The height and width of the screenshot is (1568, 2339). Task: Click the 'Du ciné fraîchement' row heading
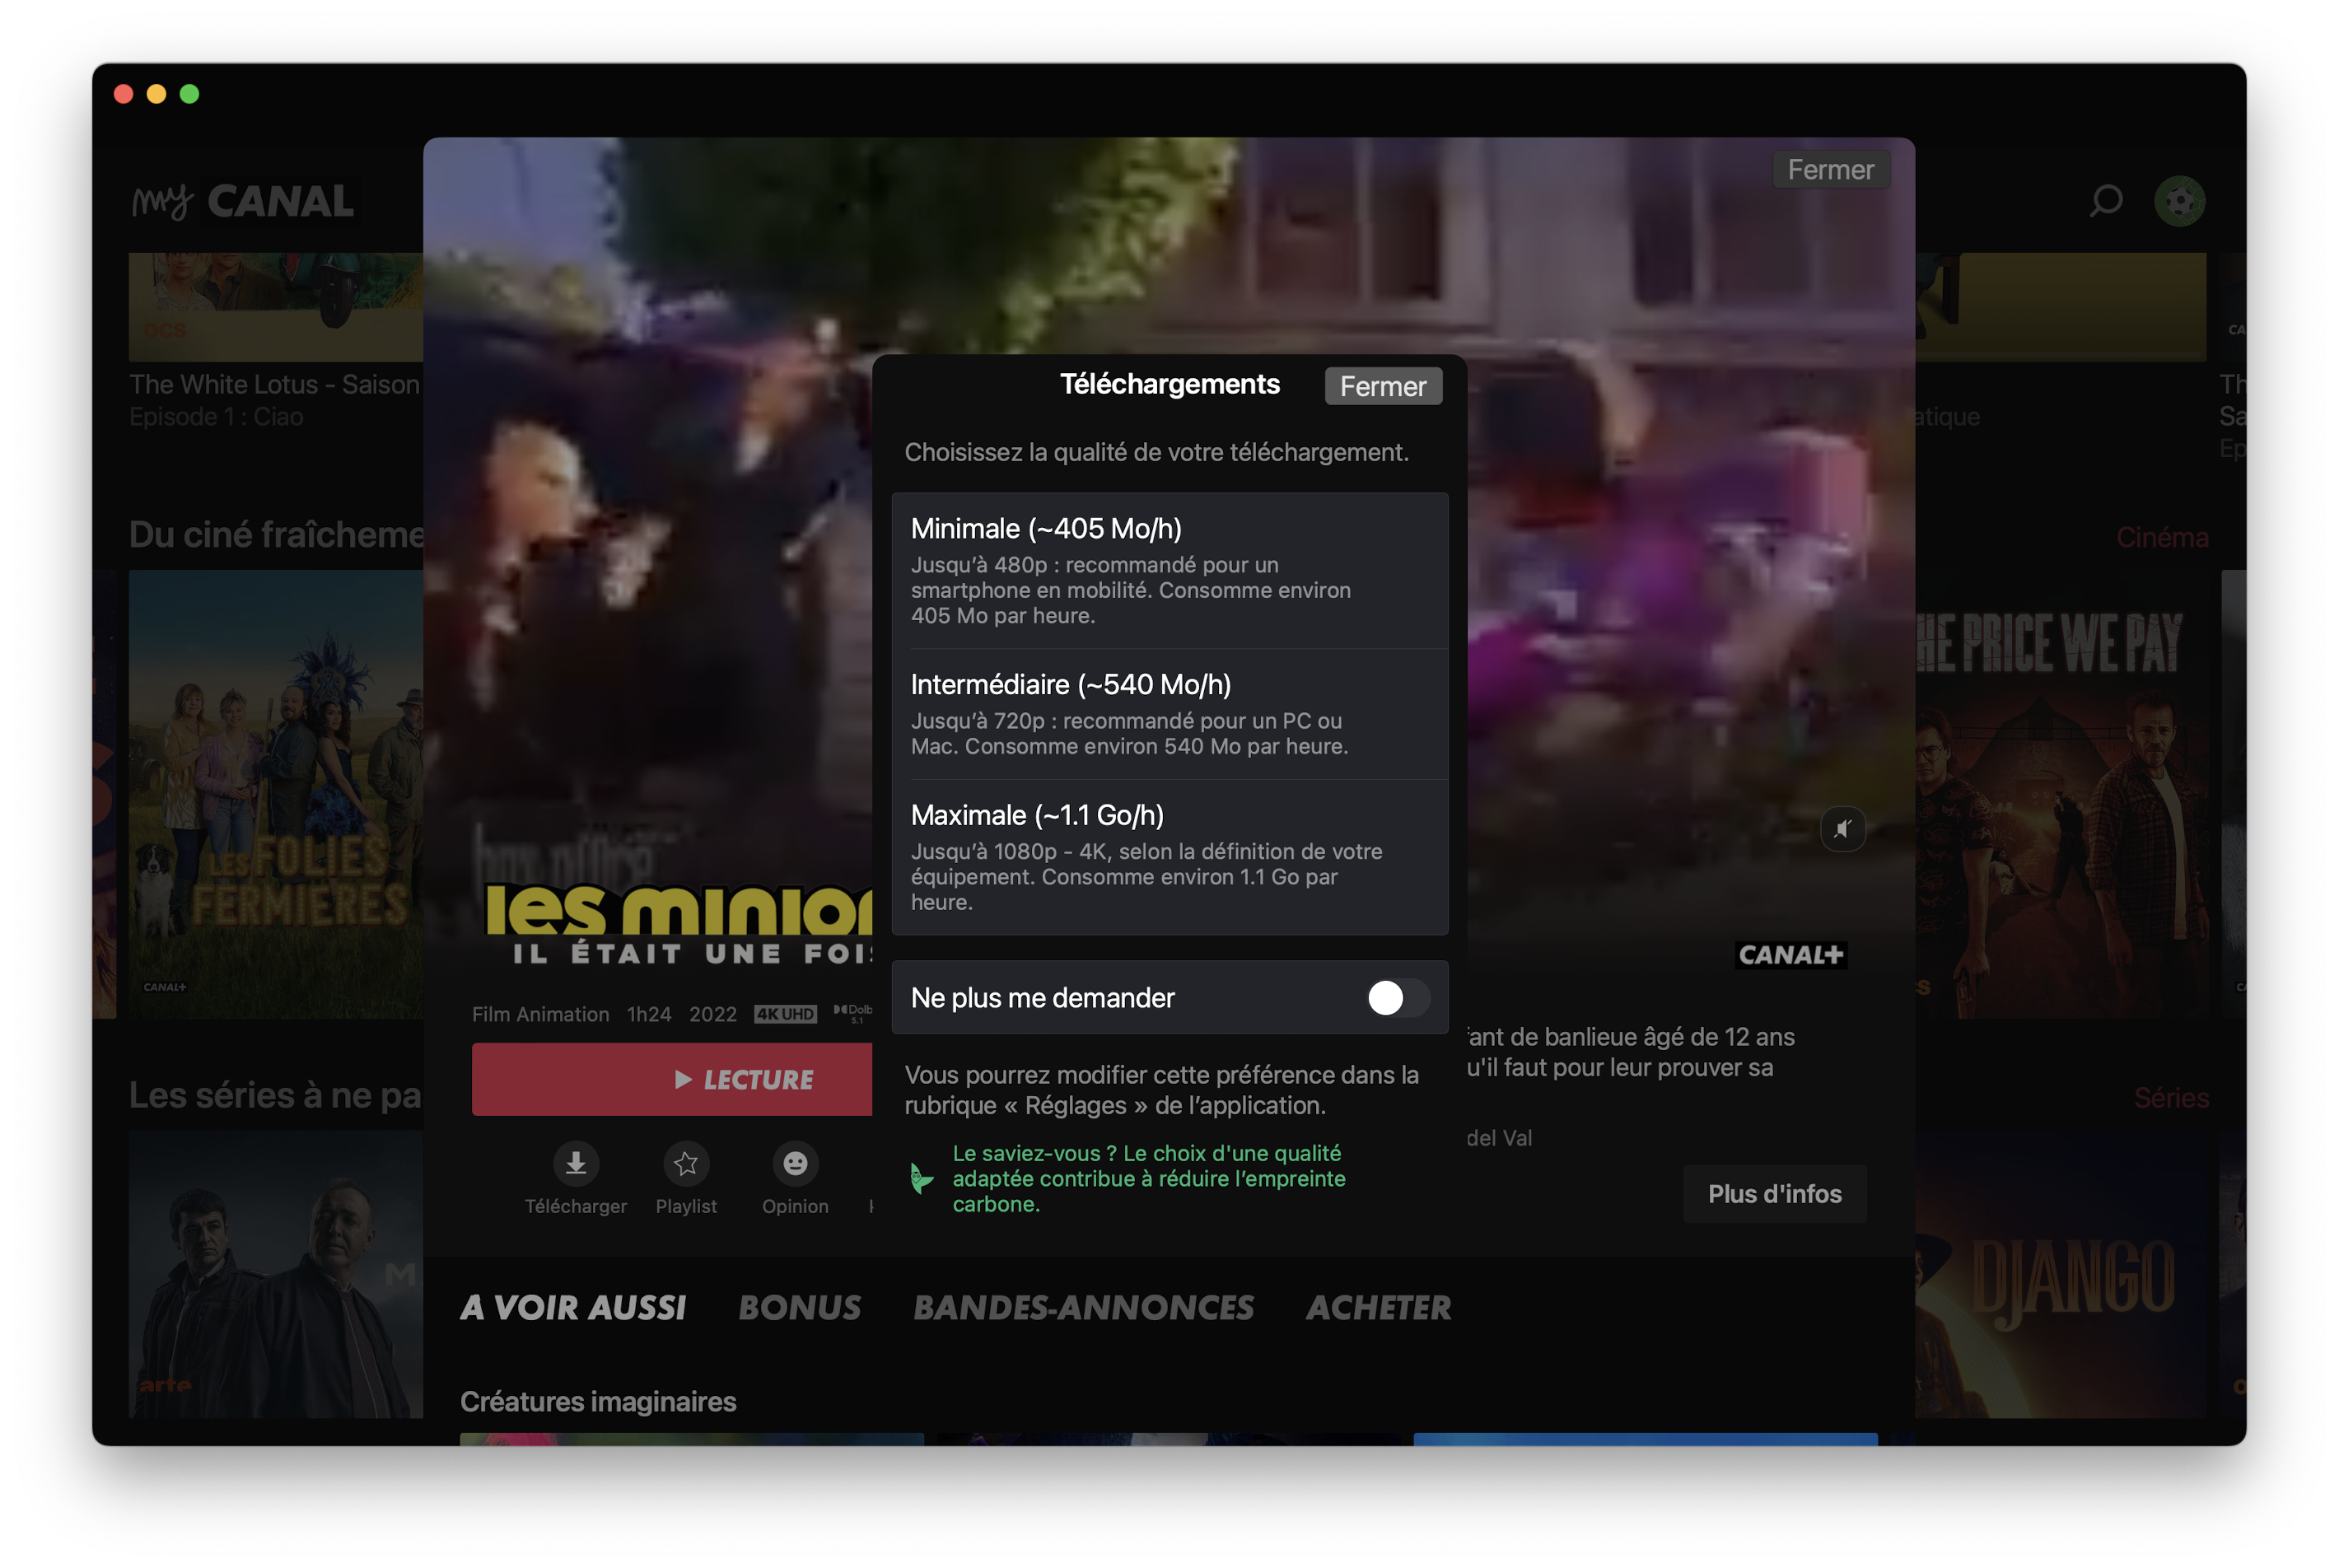(x=277, y=535)
